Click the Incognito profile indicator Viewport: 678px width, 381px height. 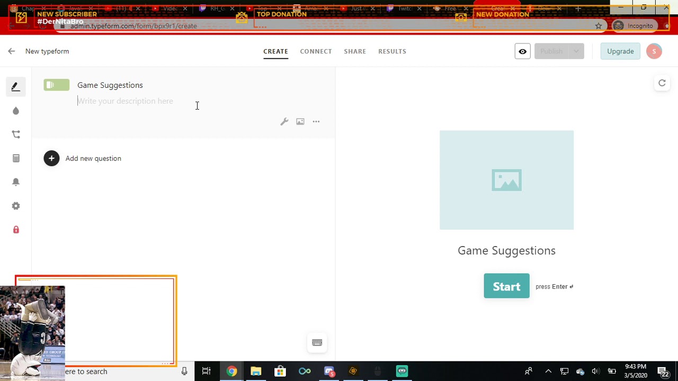pyautogui.click(x=634, y=26)
